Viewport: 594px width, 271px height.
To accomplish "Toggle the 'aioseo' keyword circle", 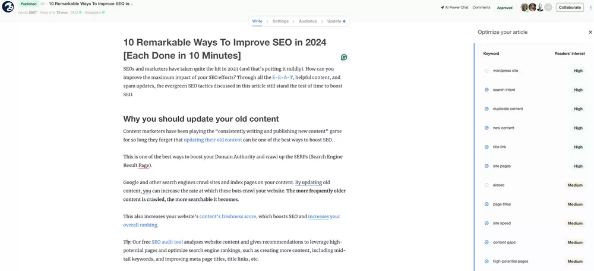I will pos(486,185).
